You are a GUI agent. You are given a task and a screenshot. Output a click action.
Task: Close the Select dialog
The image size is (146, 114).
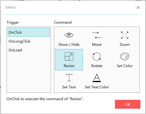tap(138, 7)
